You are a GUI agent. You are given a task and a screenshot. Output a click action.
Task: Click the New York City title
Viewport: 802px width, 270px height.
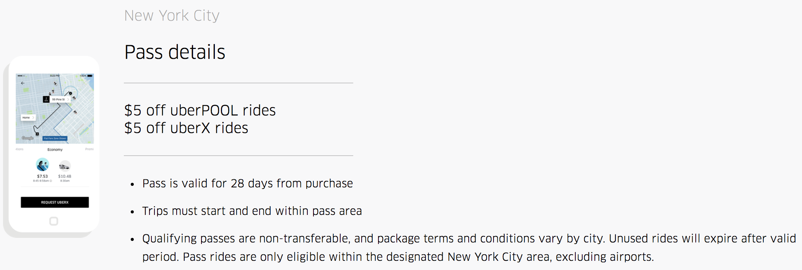[172, 16]
